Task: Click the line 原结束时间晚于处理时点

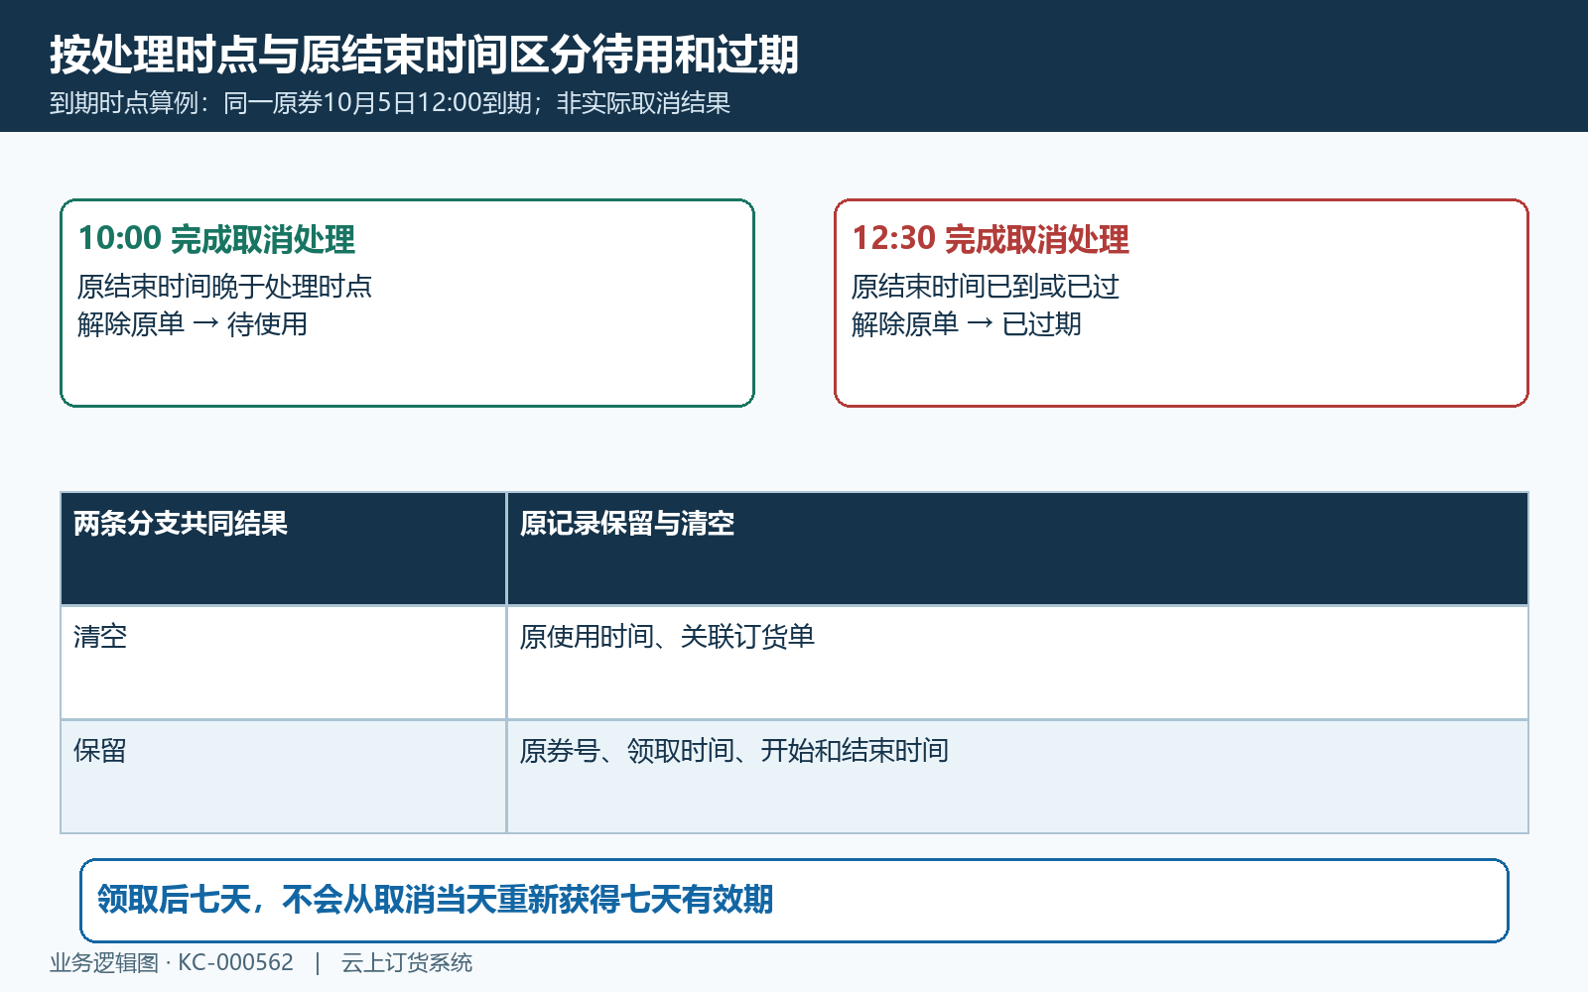Action: pos(224,287)
